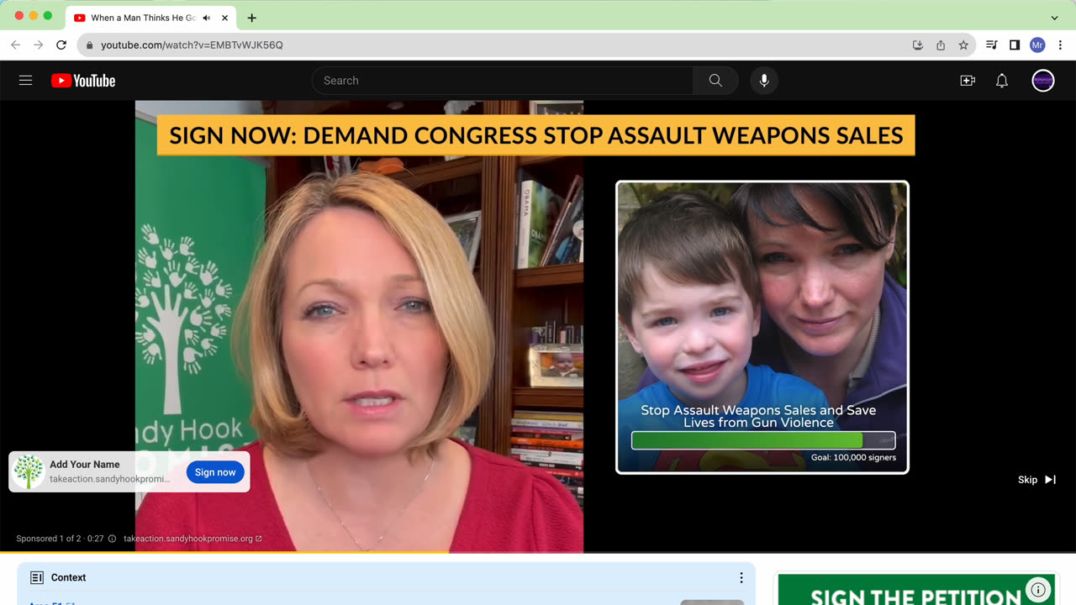Open the Create video icon
1076x605 pixels.
pyautogui.click(x=968, y=81)
